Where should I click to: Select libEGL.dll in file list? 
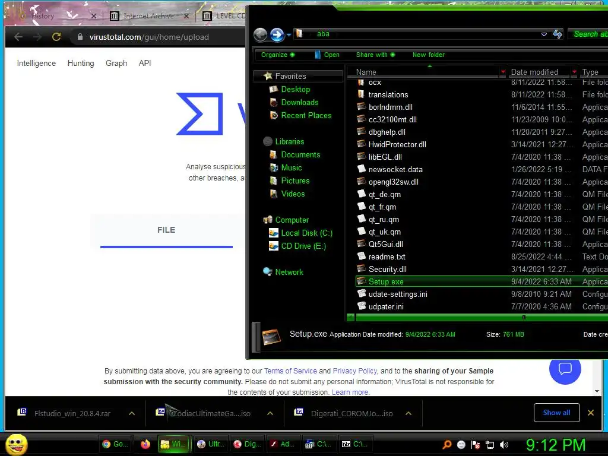385,157
